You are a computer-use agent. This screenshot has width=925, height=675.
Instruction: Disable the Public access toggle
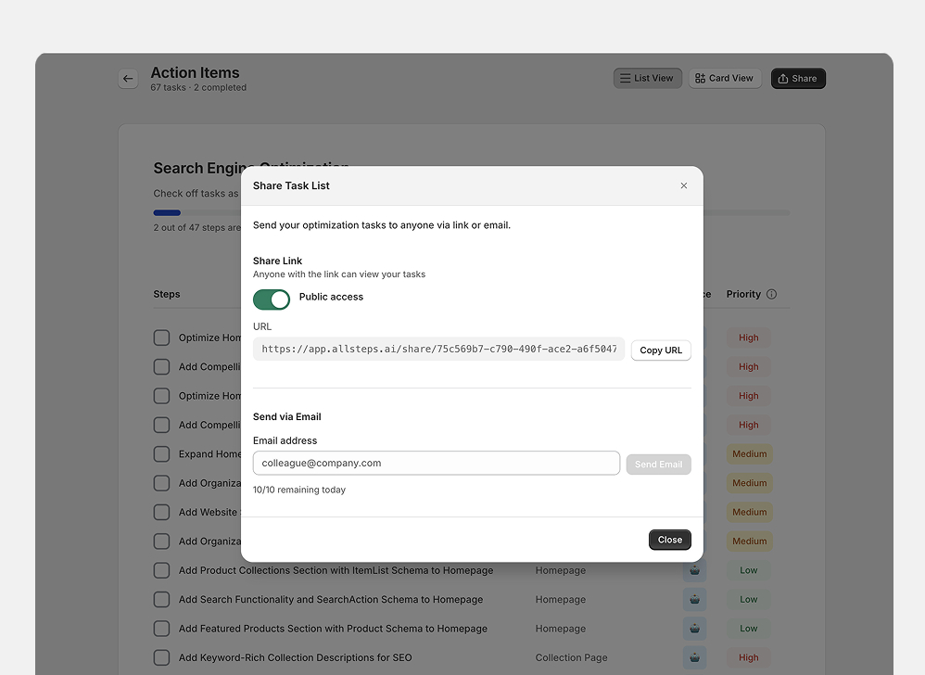coord(272,299)
